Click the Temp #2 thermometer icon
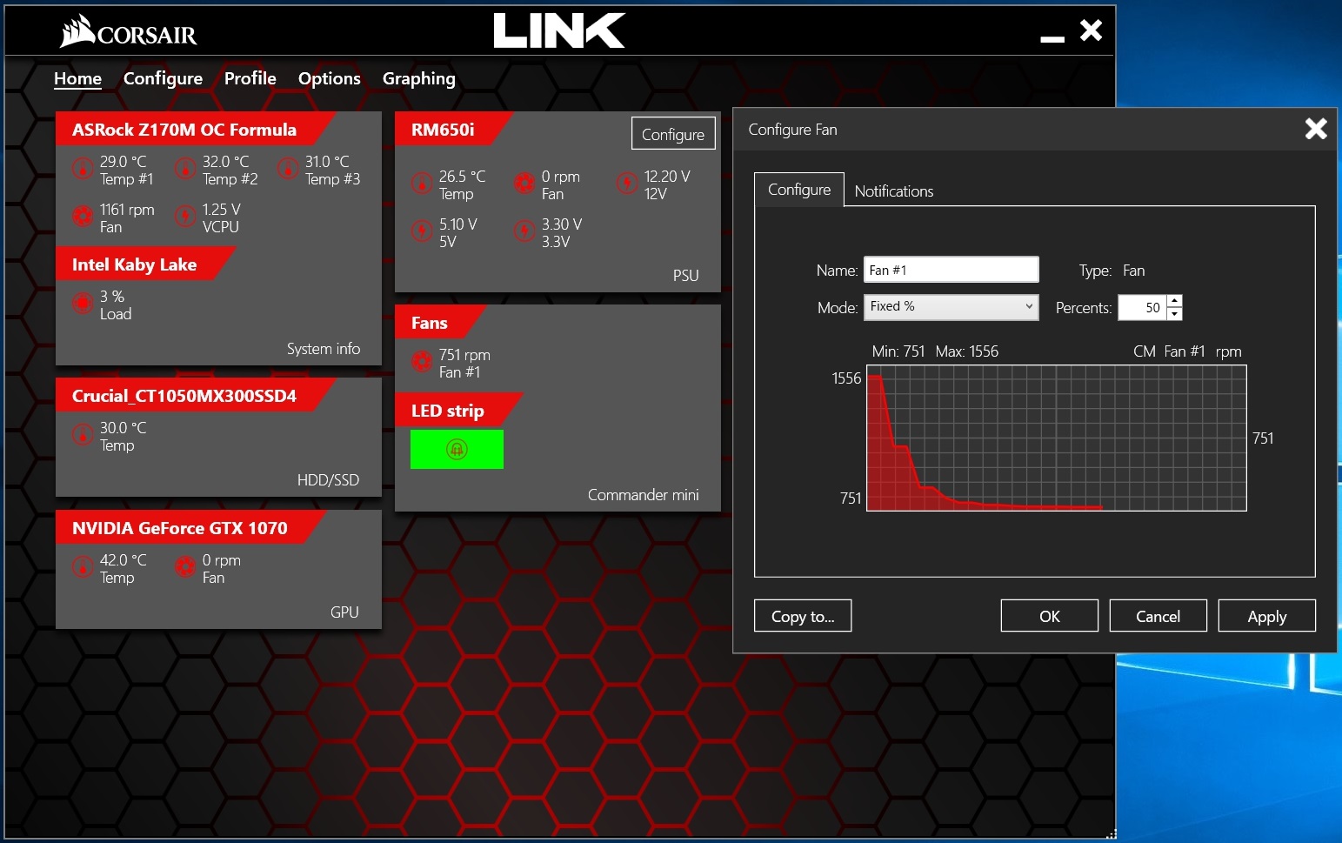The image size is (1342, 843). tap(185, 169)
